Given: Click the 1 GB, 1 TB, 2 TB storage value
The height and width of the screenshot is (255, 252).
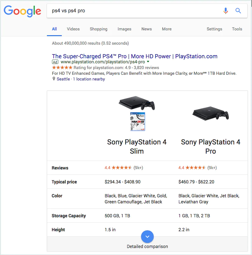Looking at the screenshot, I should [x=194, y=216].
